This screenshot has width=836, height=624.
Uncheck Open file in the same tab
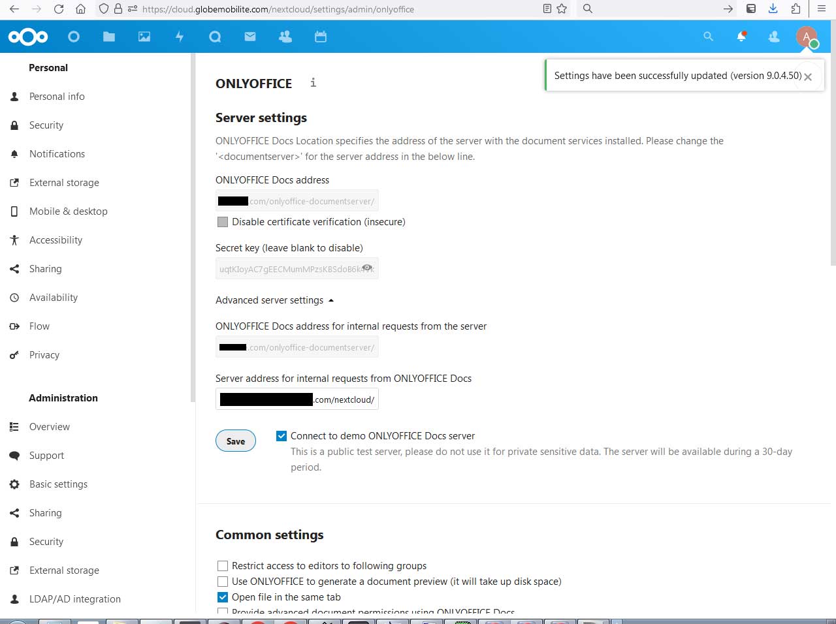click(x=223, y=597)
